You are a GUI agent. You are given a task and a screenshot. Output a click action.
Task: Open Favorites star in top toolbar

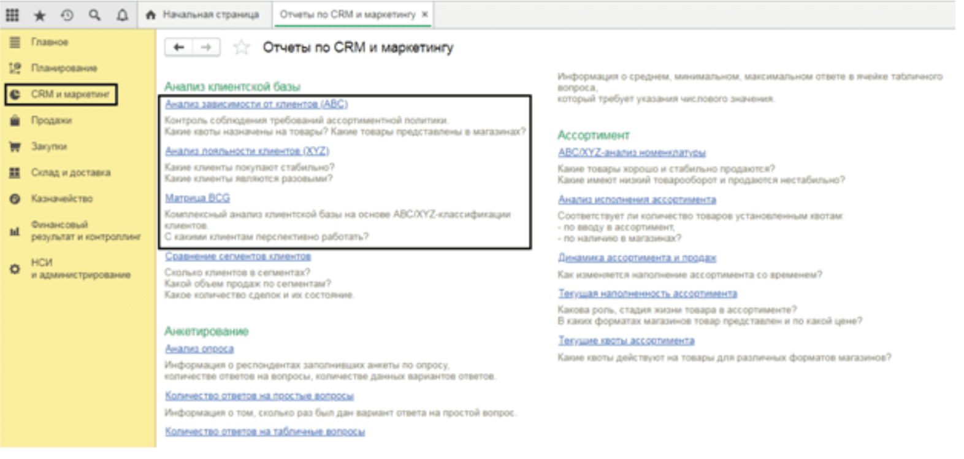(40, 15)
